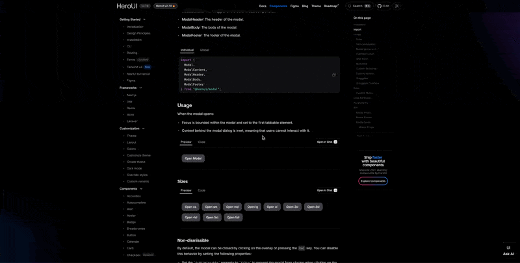Click the Explore Components button

pyautogui.click(x=373, y=181)
